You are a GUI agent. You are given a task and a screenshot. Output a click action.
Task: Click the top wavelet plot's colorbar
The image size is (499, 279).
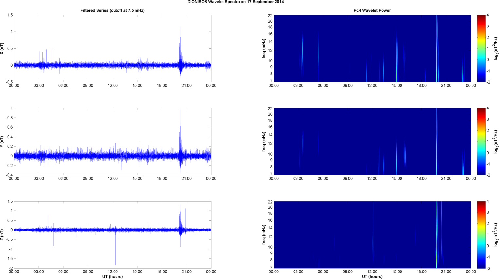(x=481, y=48)
